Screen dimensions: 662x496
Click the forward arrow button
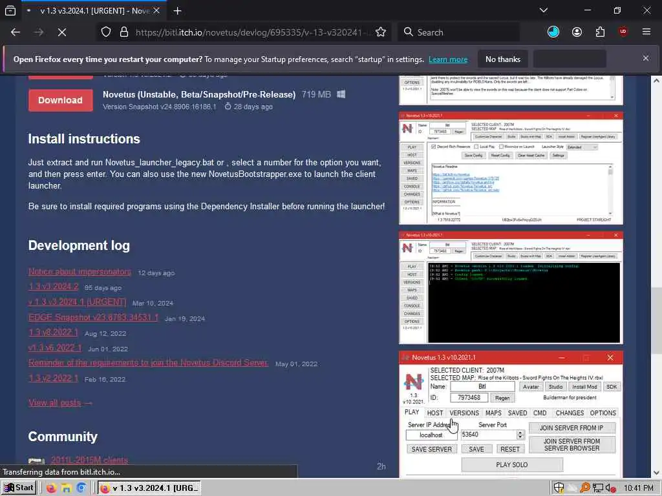coord(39,32)
